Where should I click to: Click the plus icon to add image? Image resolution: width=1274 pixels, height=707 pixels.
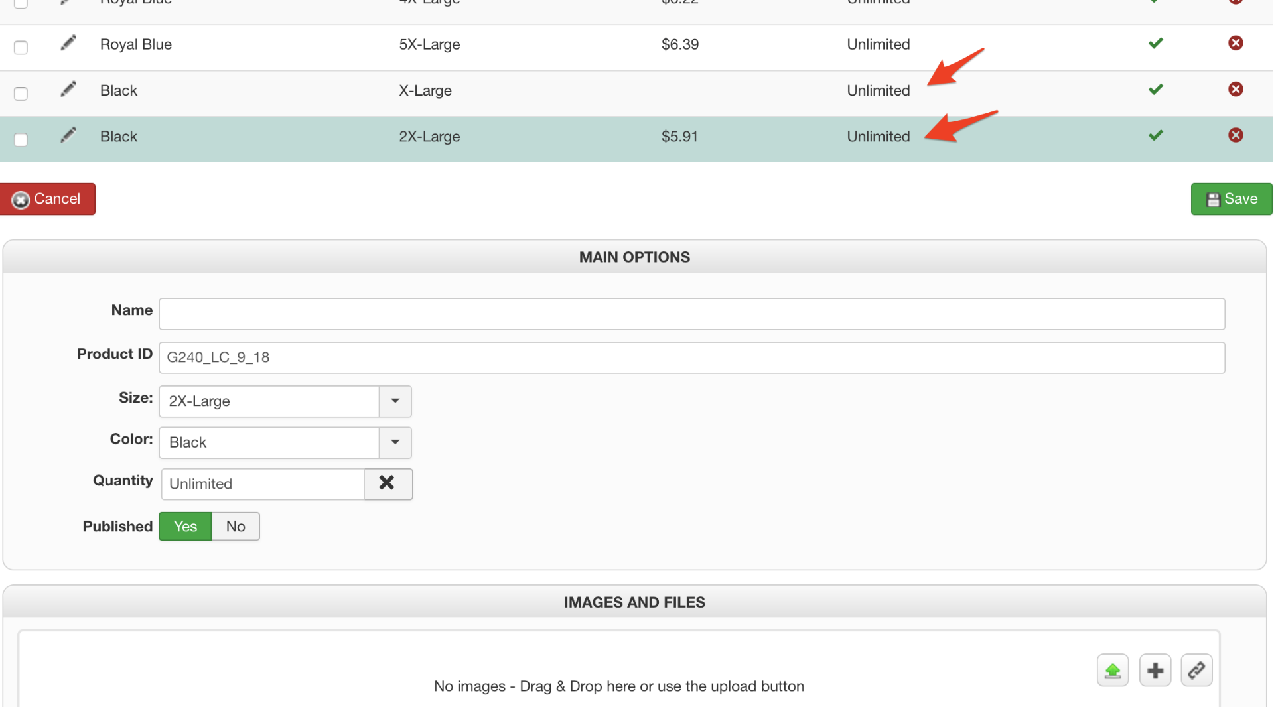1155,671
